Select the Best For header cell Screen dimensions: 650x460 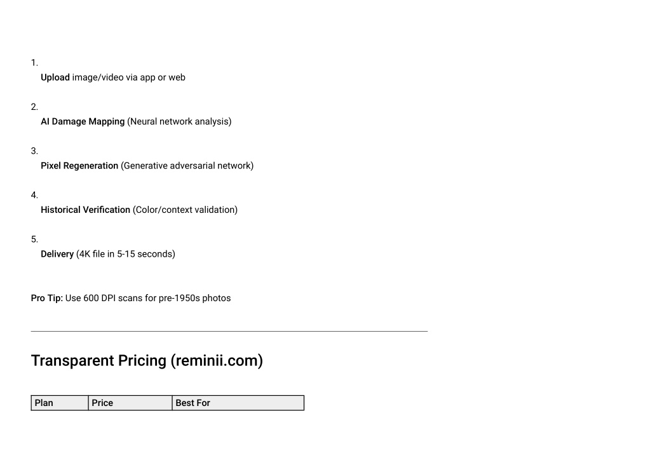click(x=238, y=403)
